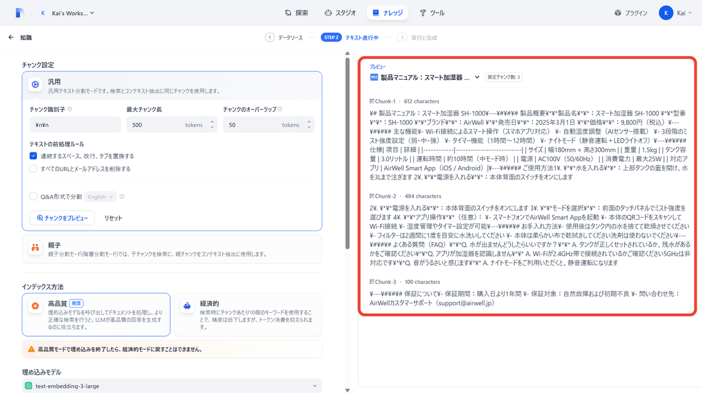
Task: Open プラグイン from the top bar
Action: tap(631, 13)
